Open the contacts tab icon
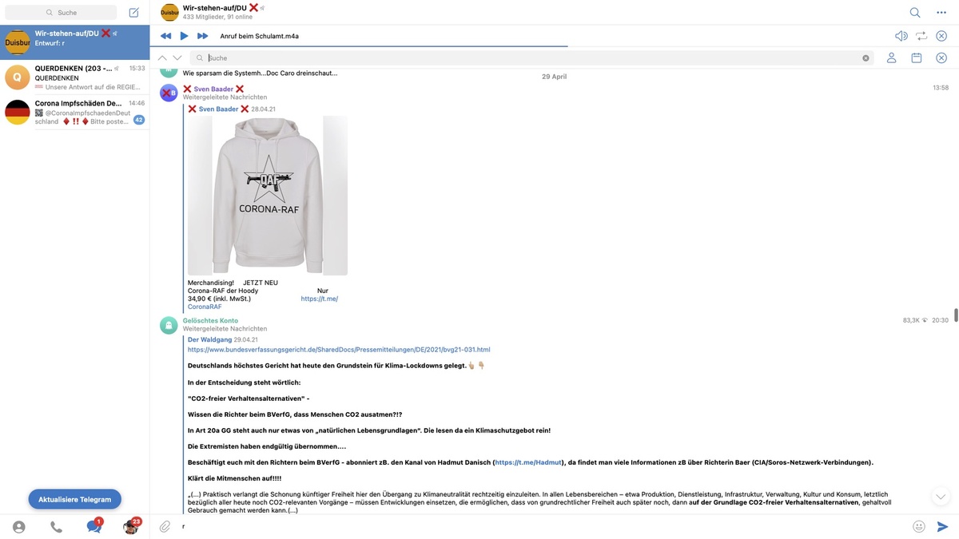The width and height of the screenshot is (959, 539). [18, 527]
